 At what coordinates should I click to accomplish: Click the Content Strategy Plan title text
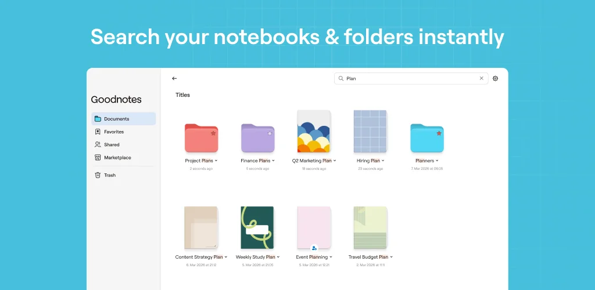coord(199,257)
